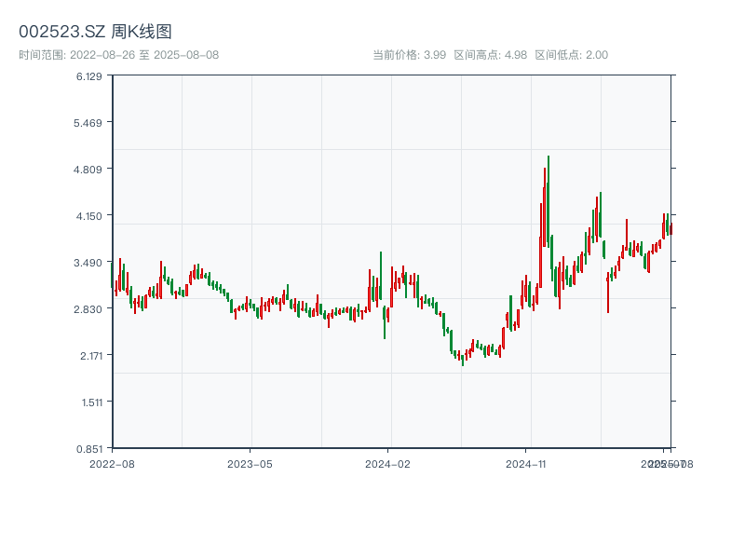The height and width of the screenshot is (559, 745).
Task: Click the range low label 区间低点: 2.00
Action: point(572,55)
